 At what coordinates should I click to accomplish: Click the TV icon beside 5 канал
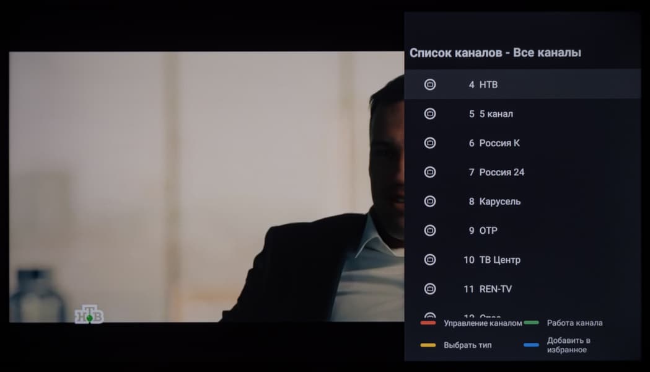coord(430,113)
